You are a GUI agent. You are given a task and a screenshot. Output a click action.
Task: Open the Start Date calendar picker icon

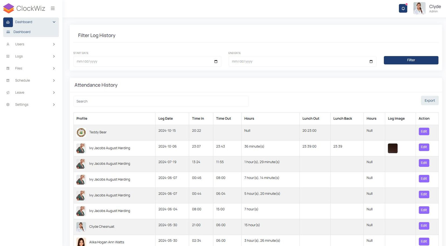(x=216, y=61)
